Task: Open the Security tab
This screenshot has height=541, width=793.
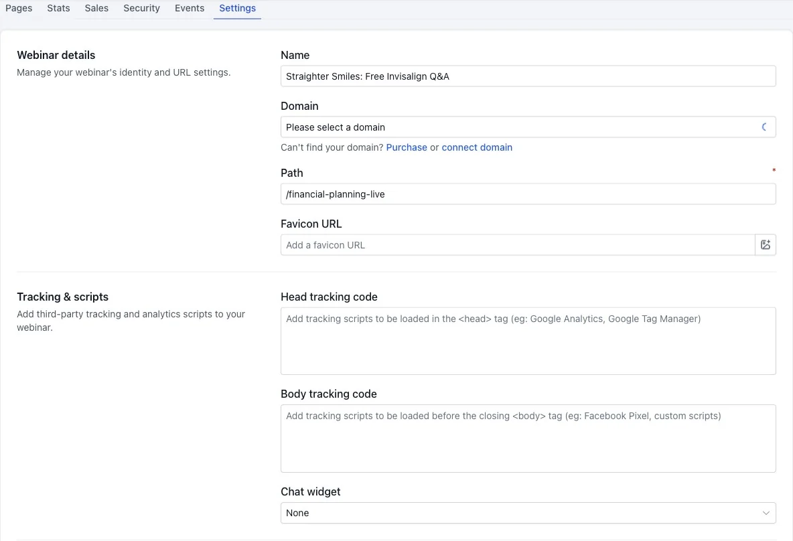Action: tap(141, 8)
